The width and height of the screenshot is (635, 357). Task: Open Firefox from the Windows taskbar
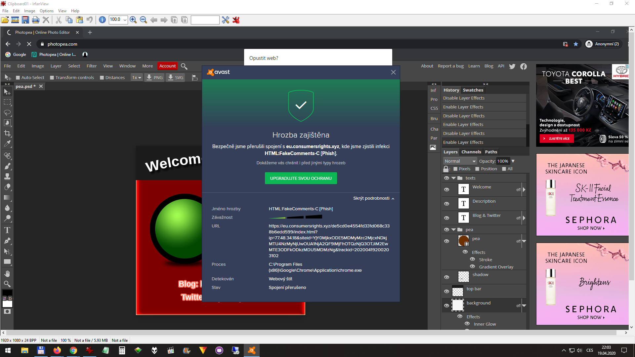57,350
